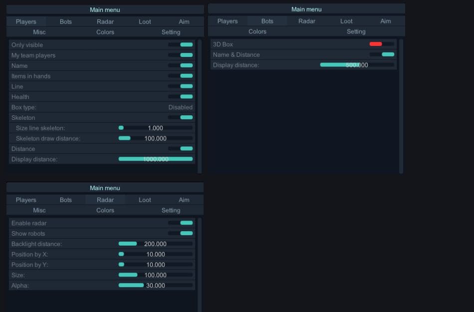Toggle the Only visible switch
Viewport: 474px width, 312px height.
181,45
